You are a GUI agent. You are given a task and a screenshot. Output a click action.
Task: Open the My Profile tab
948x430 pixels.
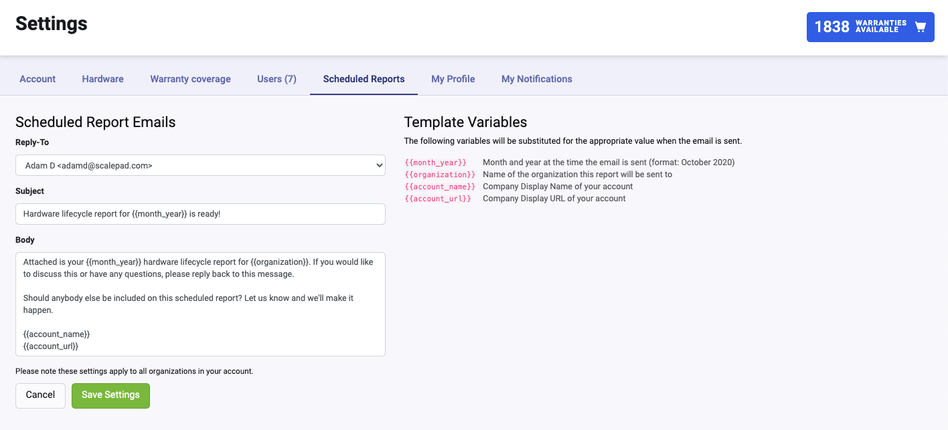coord(453,79)
